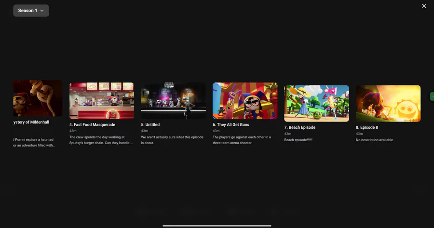Click the 43m duration under Beach Episode
The image size is (434, 228).
click(287, 134)
